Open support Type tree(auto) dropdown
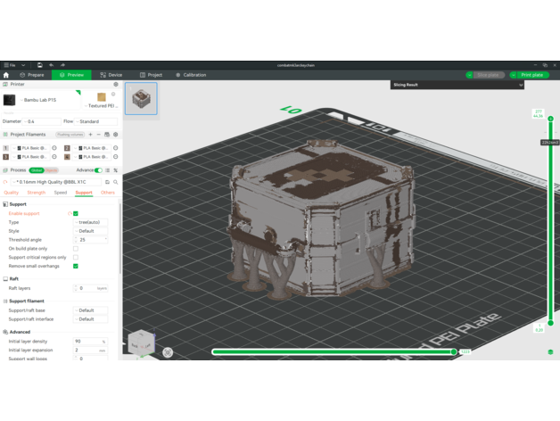The width and height of the screenshot is (560, 421). pyautogui.click(x=90, y=222)
